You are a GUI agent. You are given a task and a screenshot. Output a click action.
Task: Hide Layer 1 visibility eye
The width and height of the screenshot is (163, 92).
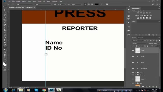(x=133, y=79)
